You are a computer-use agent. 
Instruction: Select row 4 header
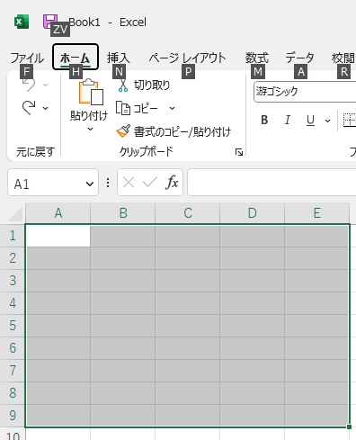point(13,303)
